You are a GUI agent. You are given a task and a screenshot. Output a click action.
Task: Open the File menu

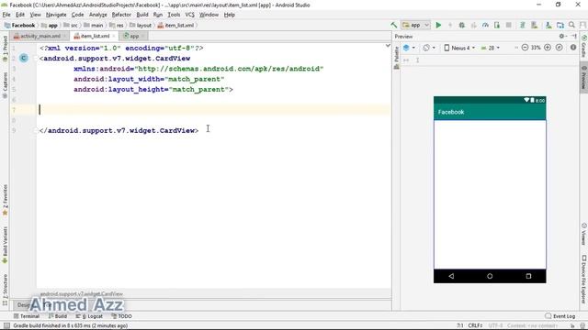click(x=6, y=15)
